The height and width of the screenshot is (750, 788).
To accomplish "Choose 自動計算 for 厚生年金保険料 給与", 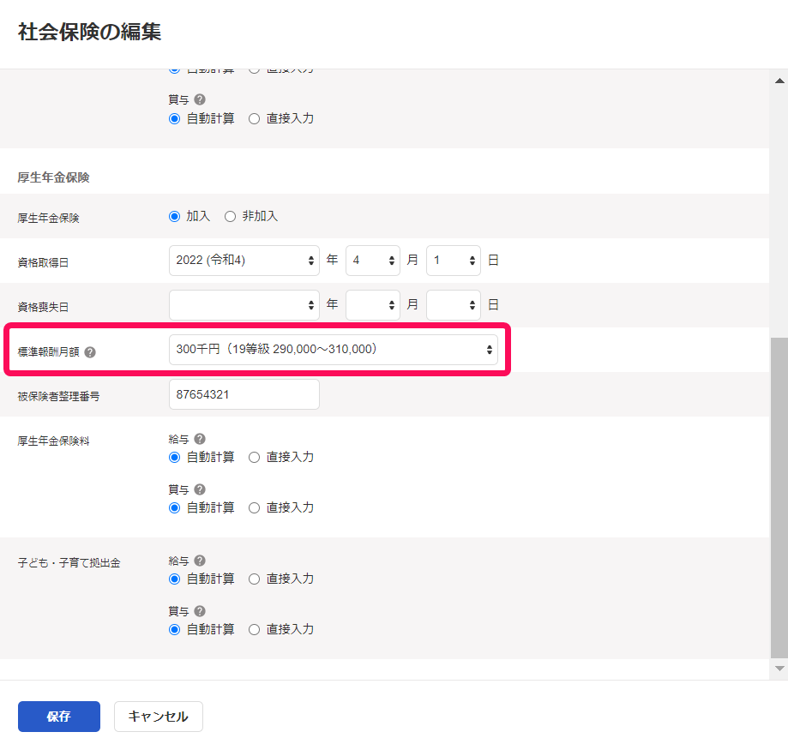I will [174, 457].
